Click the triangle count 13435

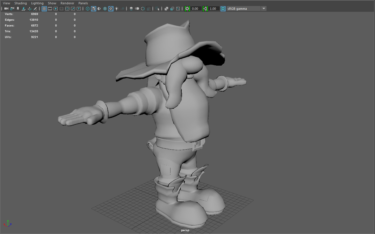34,31
